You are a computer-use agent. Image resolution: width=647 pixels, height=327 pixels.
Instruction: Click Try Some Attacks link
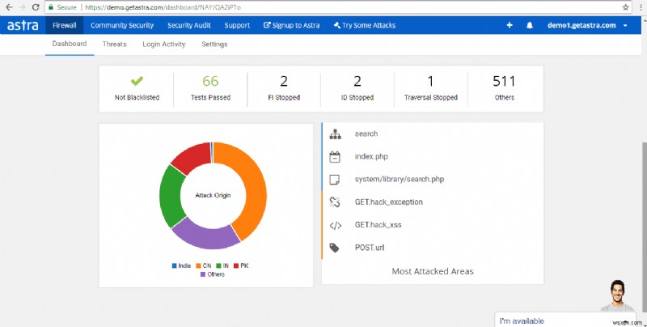(365, 25)
